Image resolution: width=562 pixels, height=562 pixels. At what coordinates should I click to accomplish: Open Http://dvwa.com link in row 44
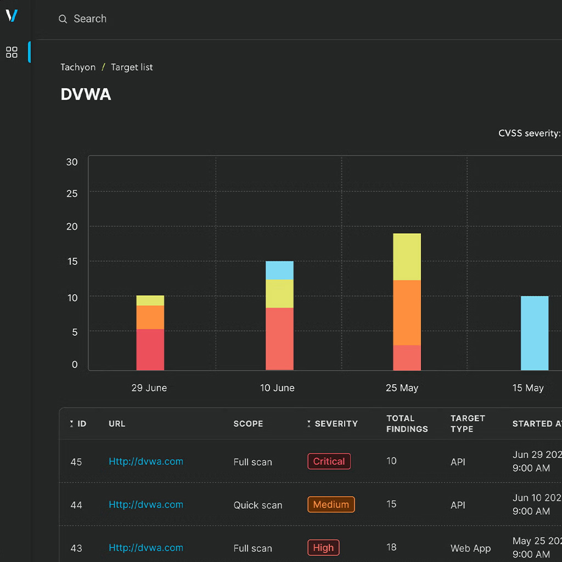pyautogui.click(x=146, y=505)
